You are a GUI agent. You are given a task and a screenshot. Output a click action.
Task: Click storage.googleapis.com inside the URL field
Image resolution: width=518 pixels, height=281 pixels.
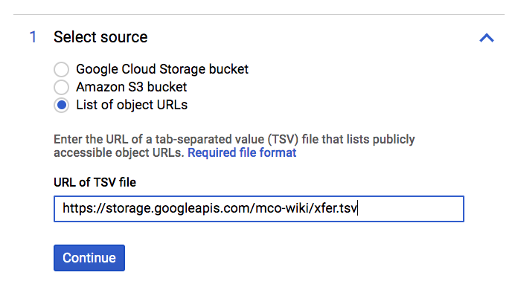179,208
